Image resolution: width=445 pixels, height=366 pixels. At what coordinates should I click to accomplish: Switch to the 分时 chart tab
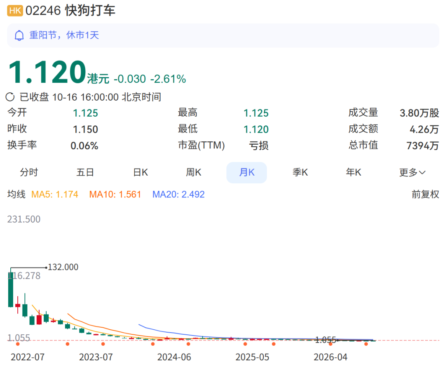click(x=29, y=172)
